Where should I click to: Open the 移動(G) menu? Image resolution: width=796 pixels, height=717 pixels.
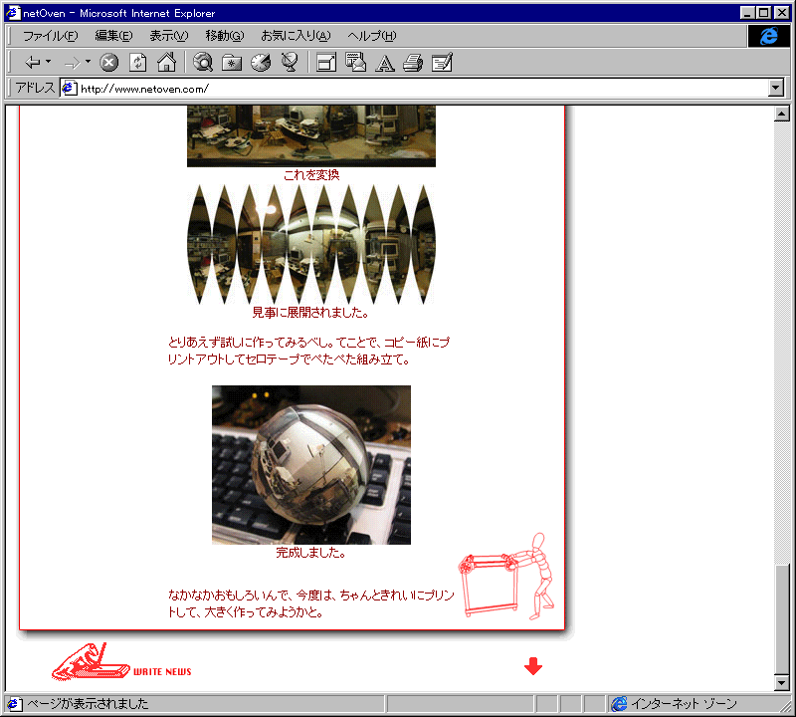pyautogui.click(x=225, y=36)
